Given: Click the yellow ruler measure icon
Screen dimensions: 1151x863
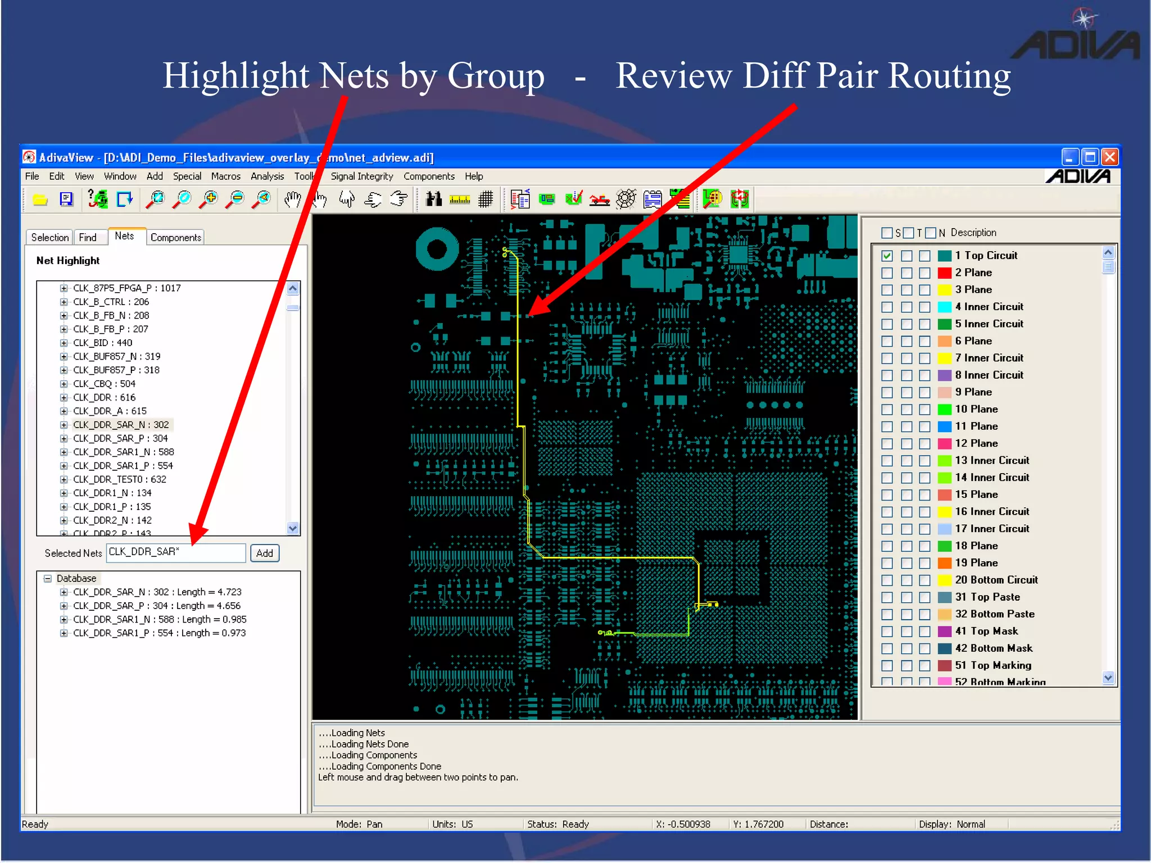Looking at the screenshot, I should 460,199.
